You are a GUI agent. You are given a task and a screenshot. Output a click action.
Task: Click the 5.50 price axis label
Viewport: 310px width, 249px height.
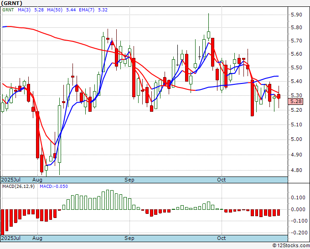click(x=296, y=67)
